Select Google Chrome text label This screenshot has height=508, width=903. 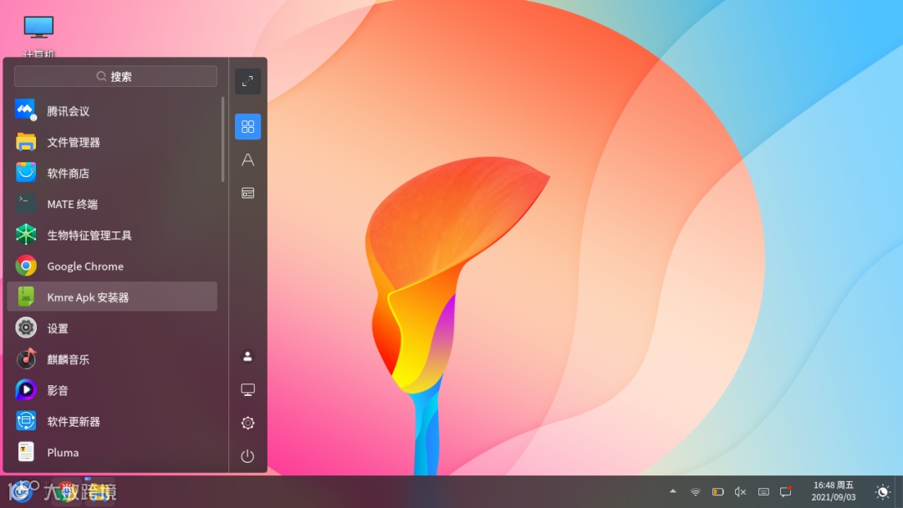click(x=85, y=267)
